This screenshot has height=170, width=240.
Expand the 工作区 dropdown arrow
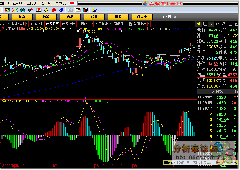175,17
